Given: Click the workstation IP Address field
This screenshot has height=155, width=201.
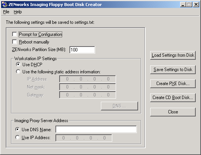Looking at the screenshot, I should [x=88, y=79].
